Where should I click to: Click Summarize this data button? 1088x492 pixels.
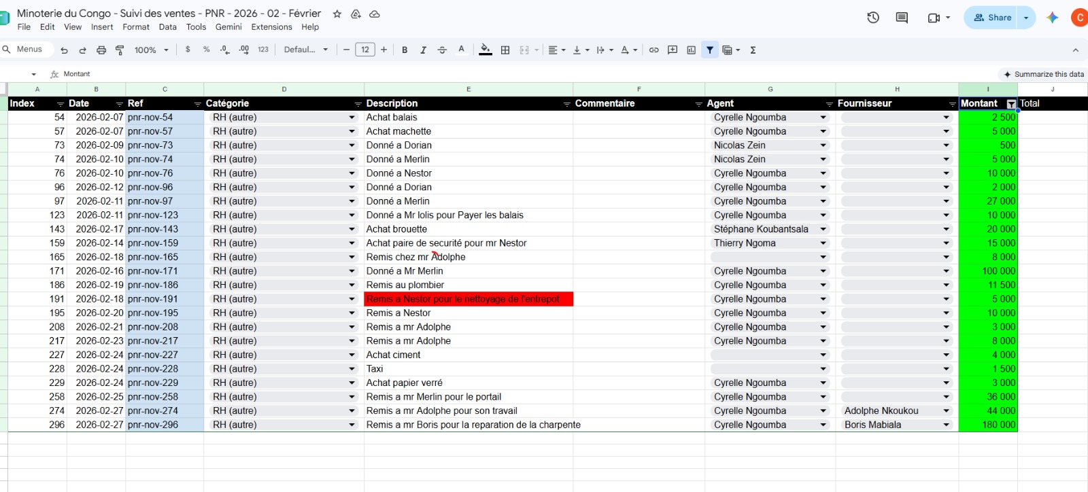[x=1044, y=74]
